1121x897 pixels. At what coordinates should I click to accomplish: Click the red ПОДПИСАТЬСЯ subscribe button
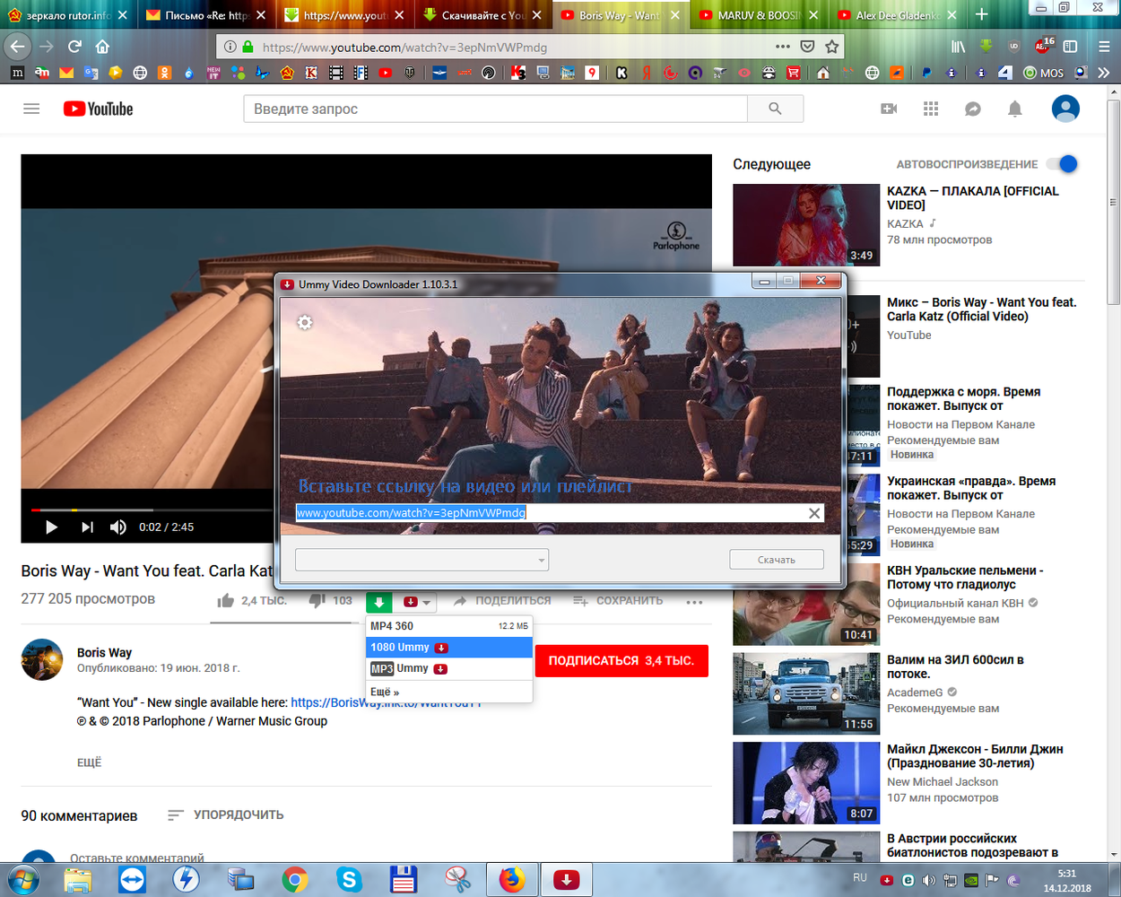tap(621, 661)
